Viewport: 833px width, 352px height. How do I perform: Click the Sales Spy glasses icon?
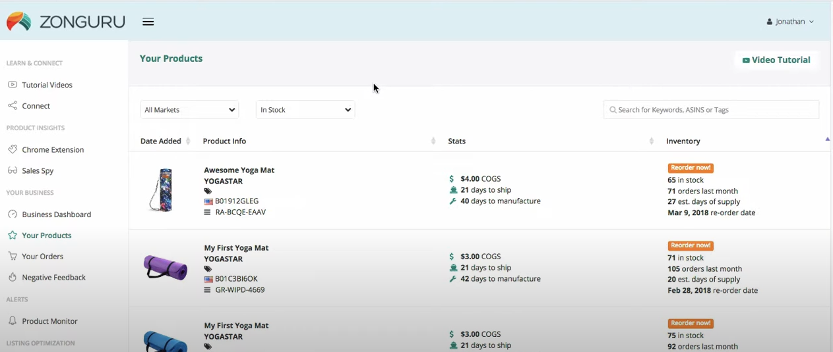[x=13, y=171]
